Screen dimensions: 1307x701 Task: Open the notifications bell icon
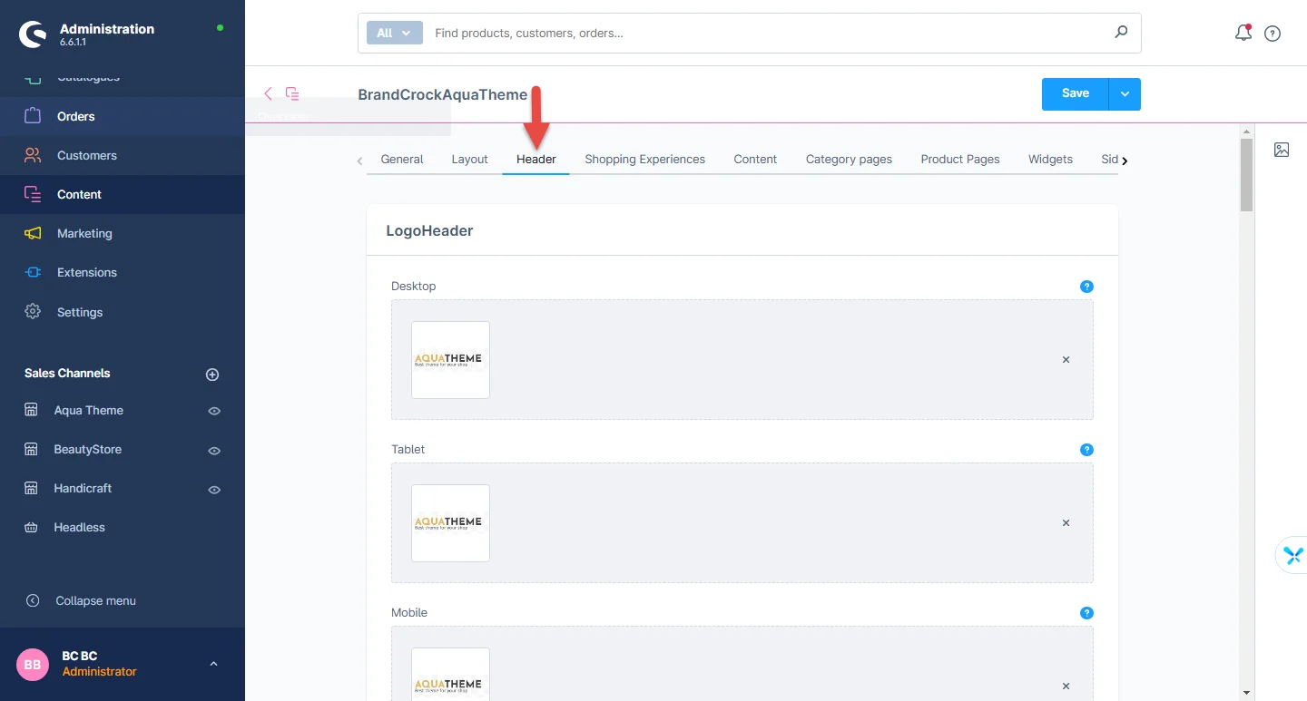[x=1243, y=34]
